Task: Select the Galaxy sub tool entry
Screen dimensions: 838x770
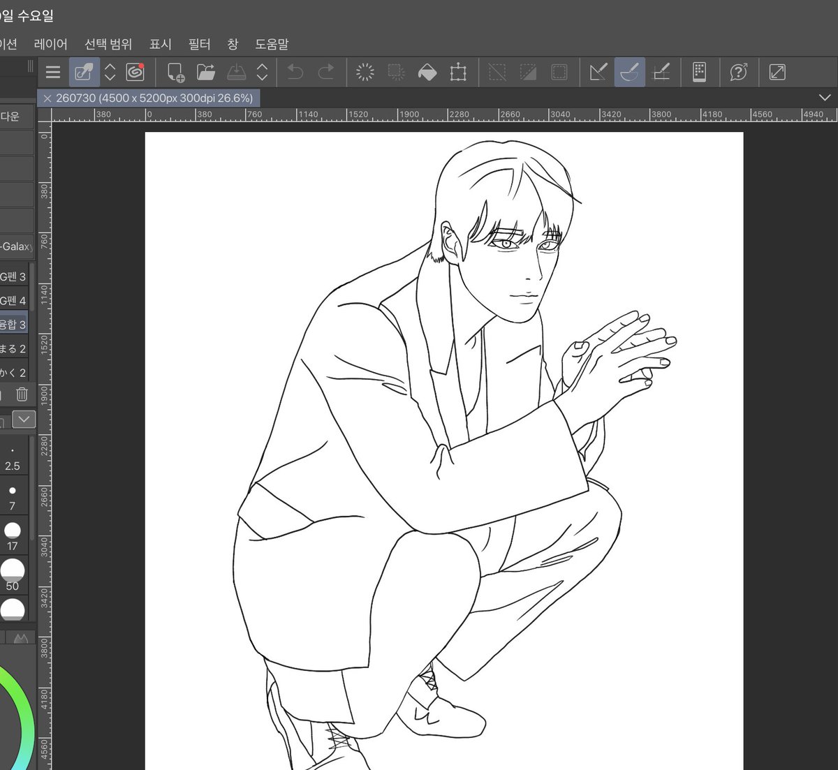Action: (x=16, y=246)
